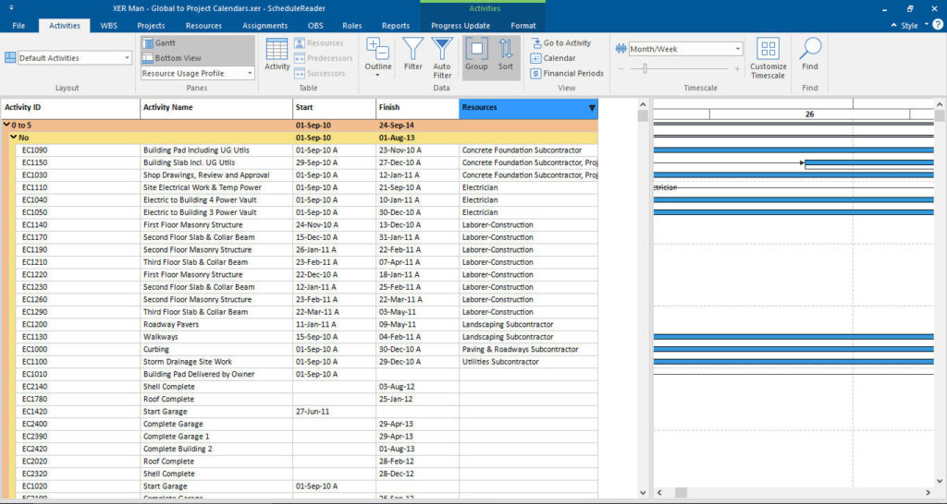Viewport: 947px width, 504px height.
Task: Click the Gantt horizontal scroll left arrow
Action: point(658,493)
